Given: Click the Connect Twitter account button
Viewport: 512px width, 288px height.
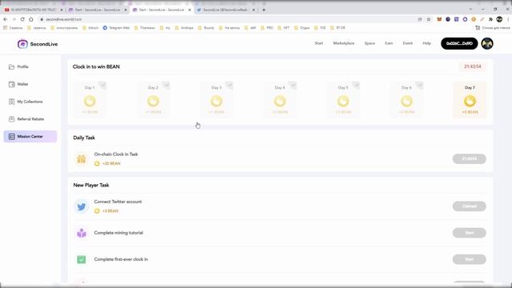Looking at the screenshot, I should click(470, 206).
